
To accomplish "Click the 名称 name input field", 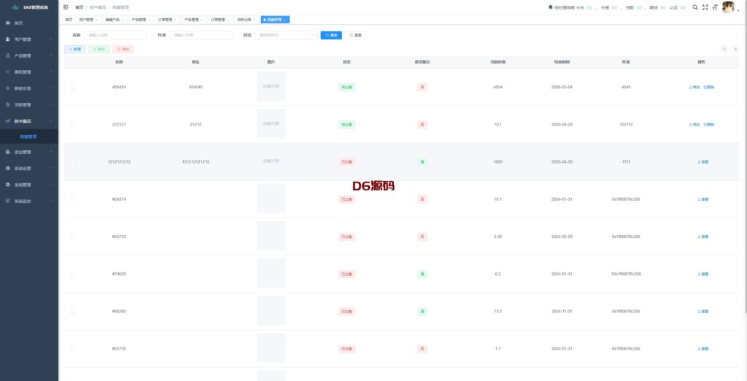I will coord(115,35).
